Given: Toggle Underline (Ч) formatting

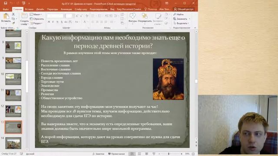Looking at the screenshot, I should pyautogui.click(x=57, y=22).
